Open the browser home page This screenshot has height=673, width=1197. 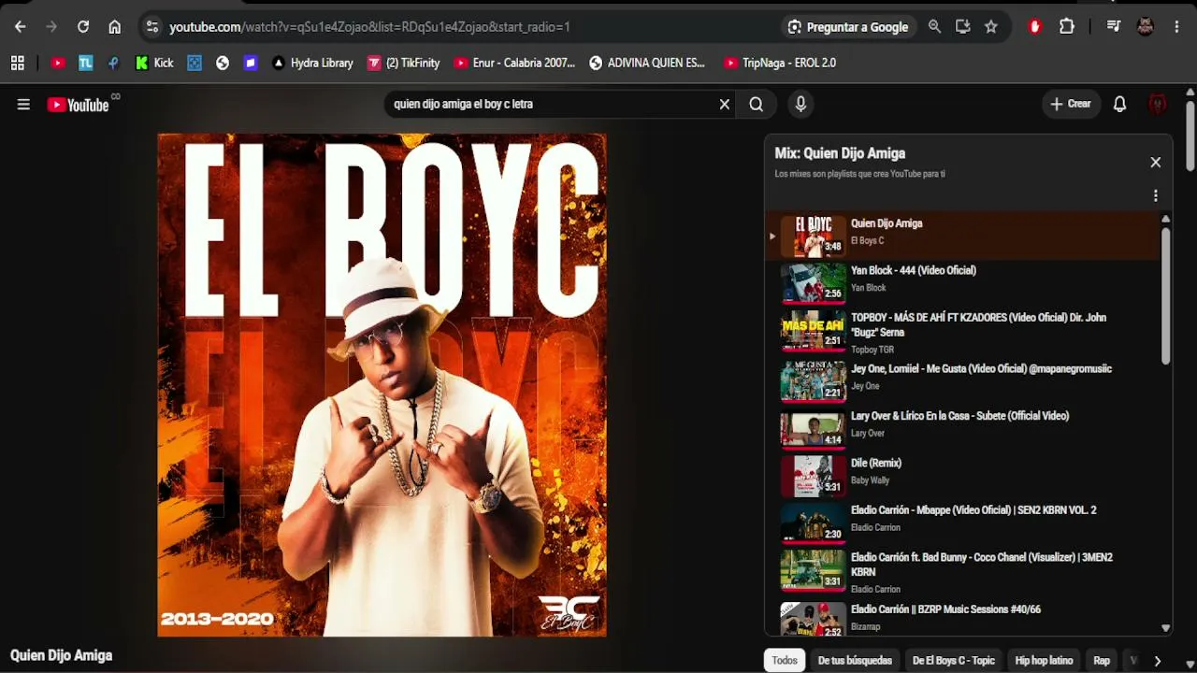point(115,27)
